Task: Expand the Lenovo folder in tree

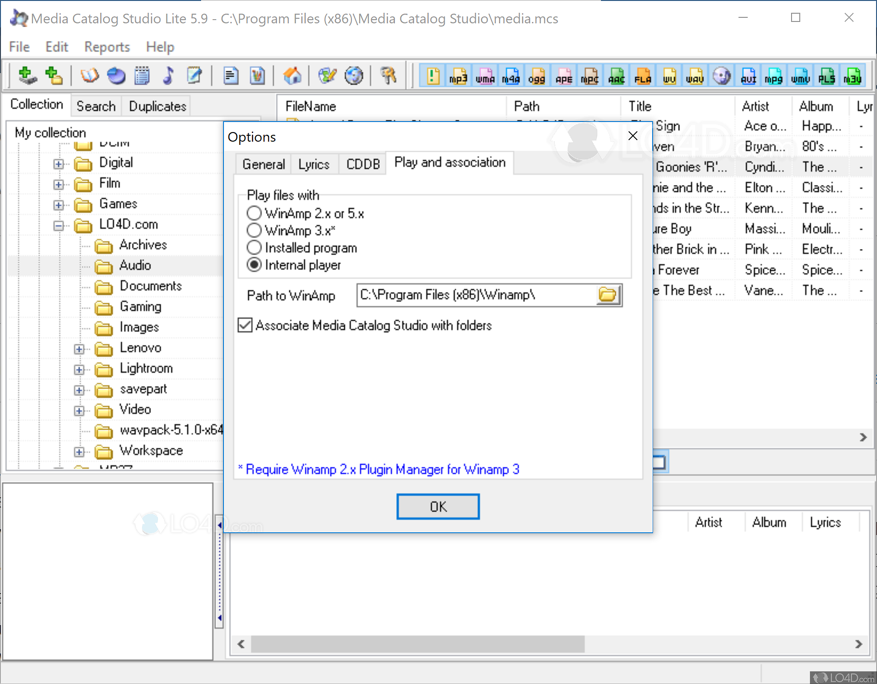Action: (x=79, y=349)
